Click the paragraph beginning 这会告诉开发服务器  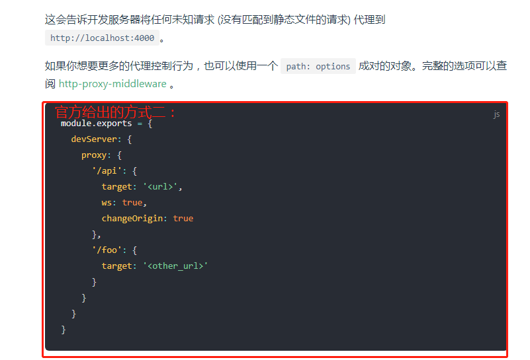coord(215,28)
